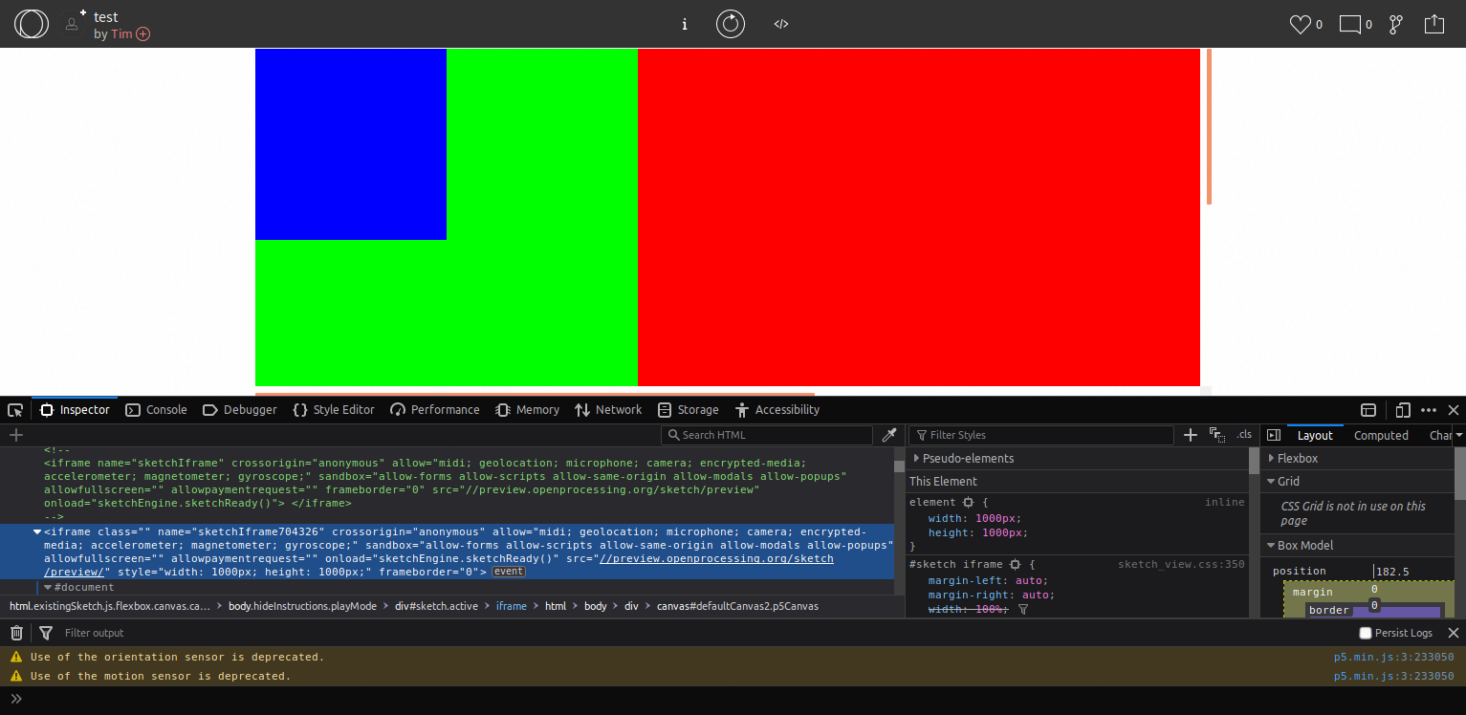
Task: Open Tim's profile link
Action: point(121,34)
